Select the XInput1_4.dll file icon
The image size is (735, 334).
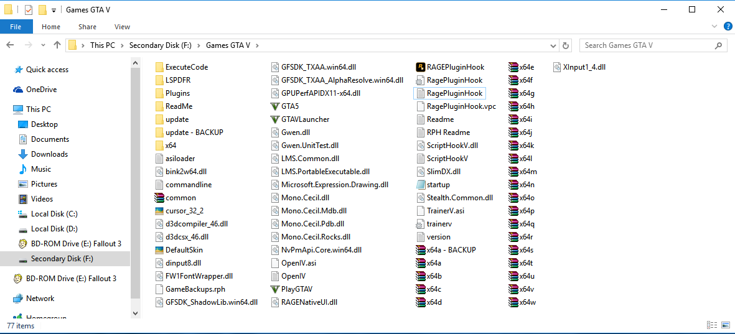click(x=557, y=67)
